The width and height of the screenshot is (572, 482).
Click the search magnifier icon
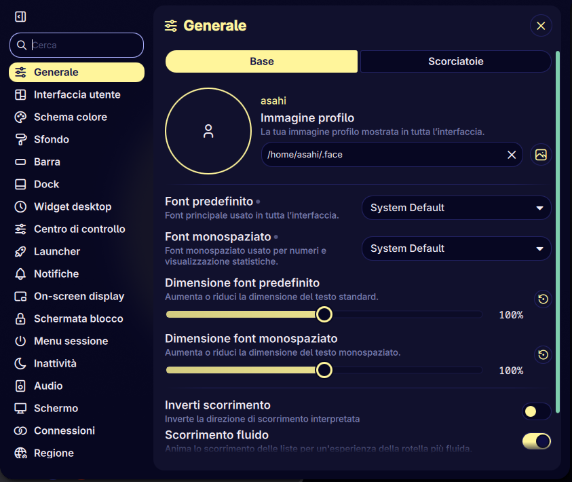(22, 45)
